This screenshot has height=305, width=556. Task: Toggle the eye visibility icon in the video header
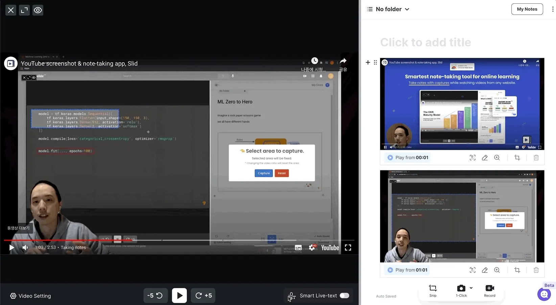(38, 10)
